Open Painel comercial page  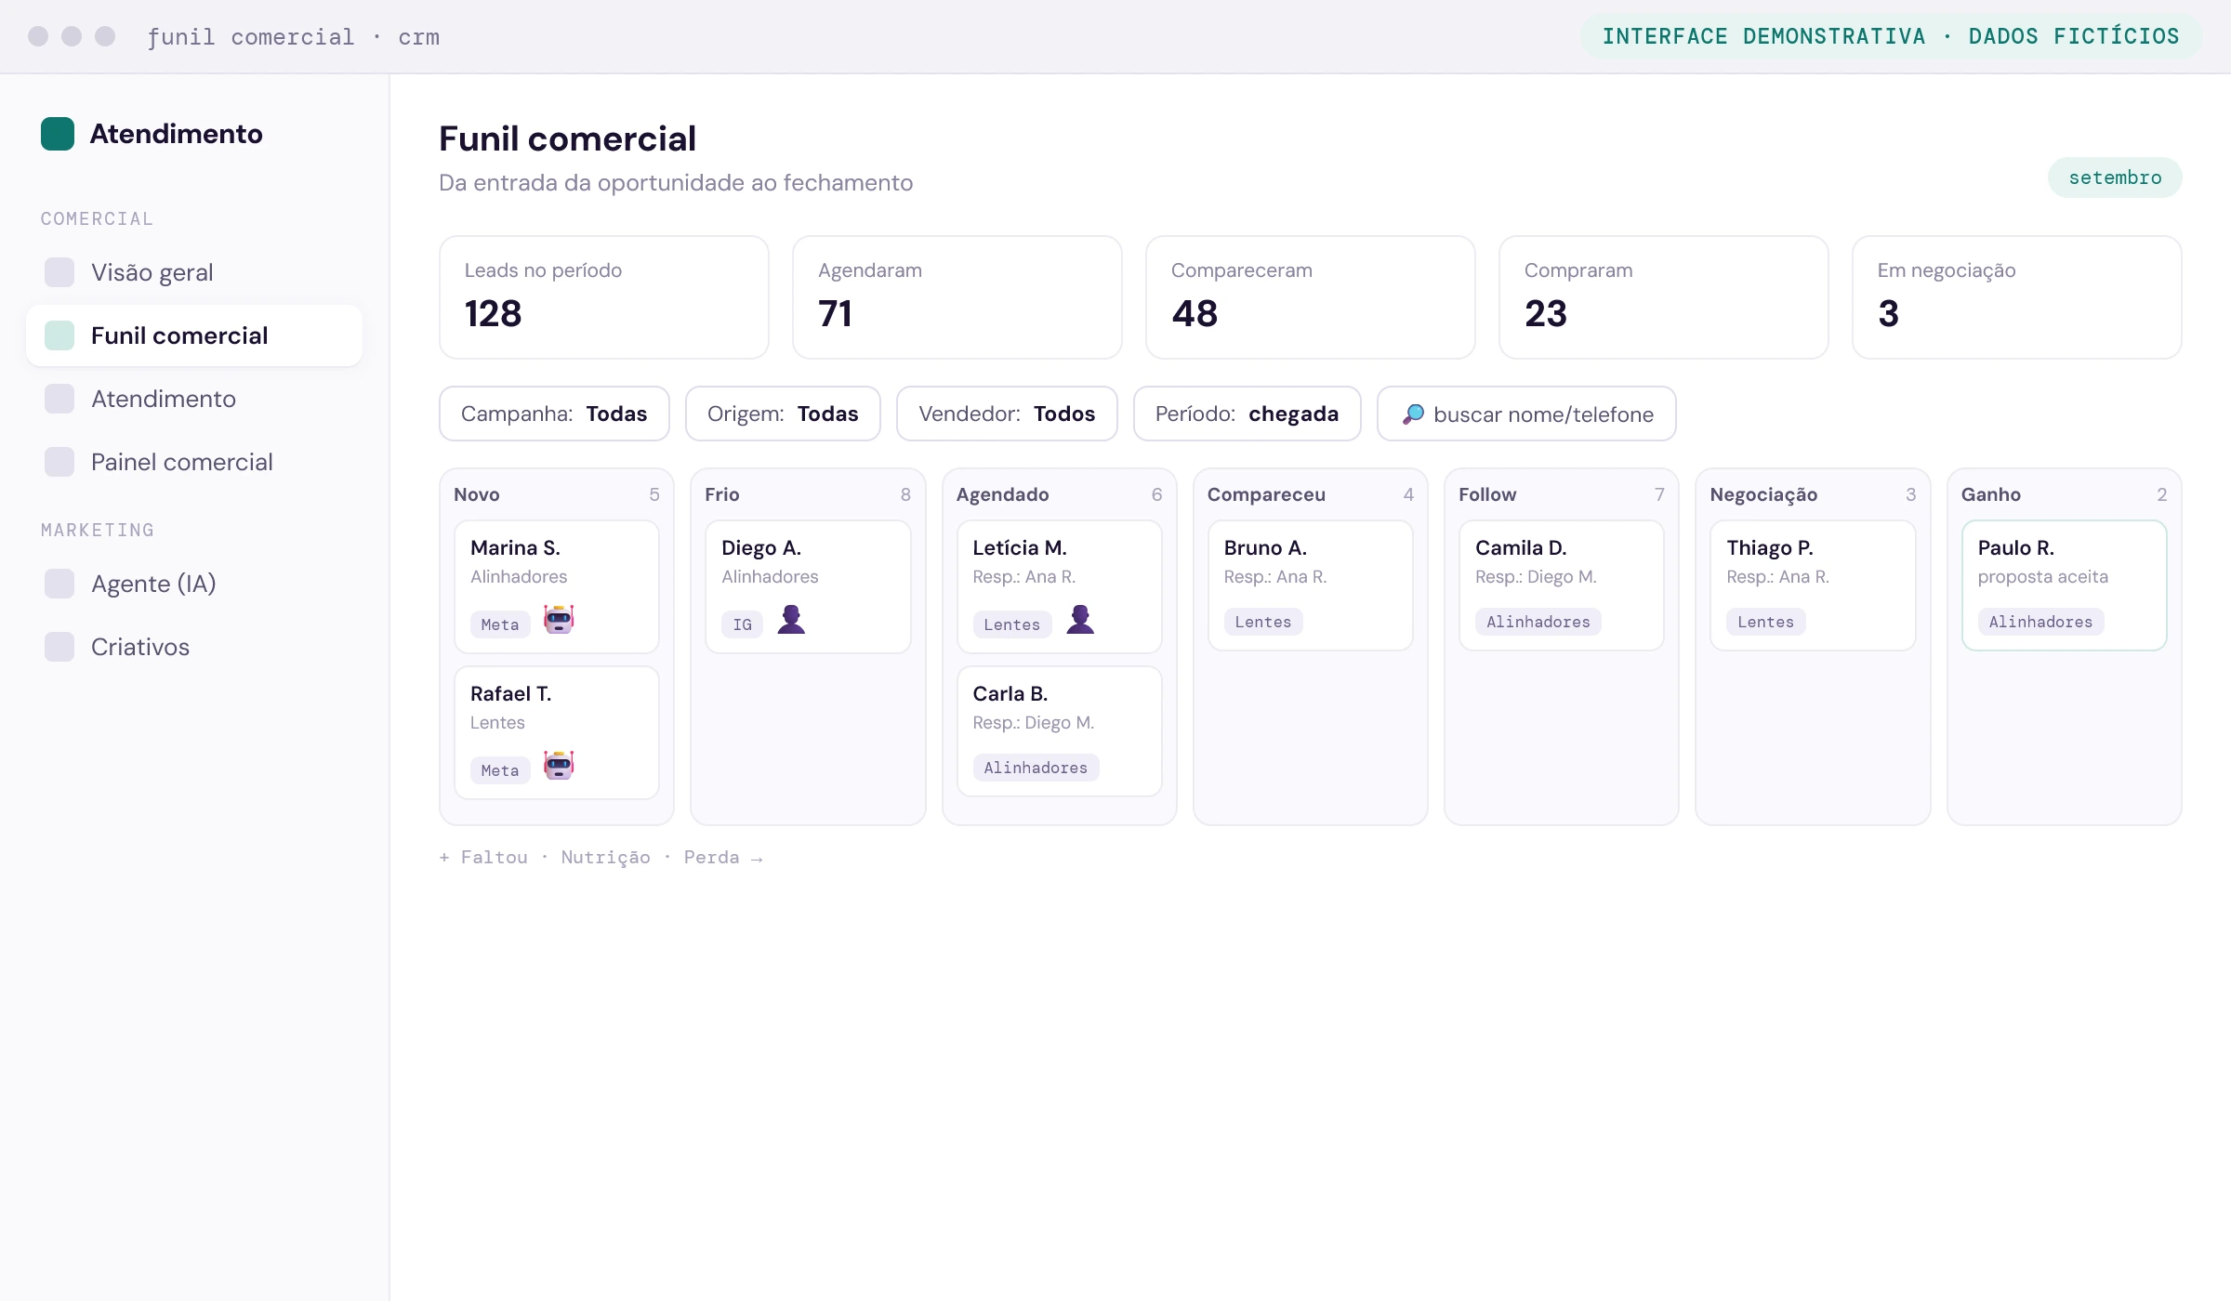tap(194, 462)
